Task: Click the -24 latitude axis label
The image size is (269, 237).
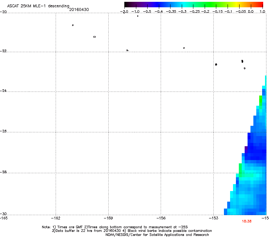Action: tap(3, 90)
